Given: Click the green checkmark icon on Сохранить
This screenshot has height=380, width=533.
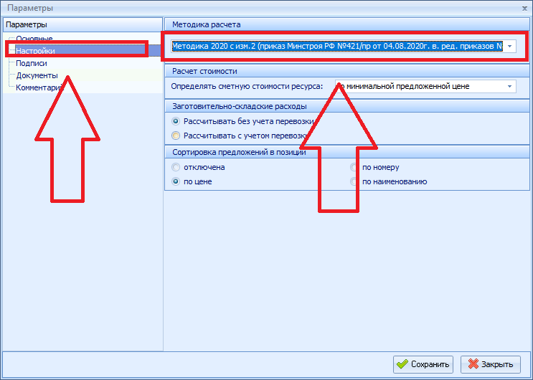Looking at the screenshot, I should 402,364.
